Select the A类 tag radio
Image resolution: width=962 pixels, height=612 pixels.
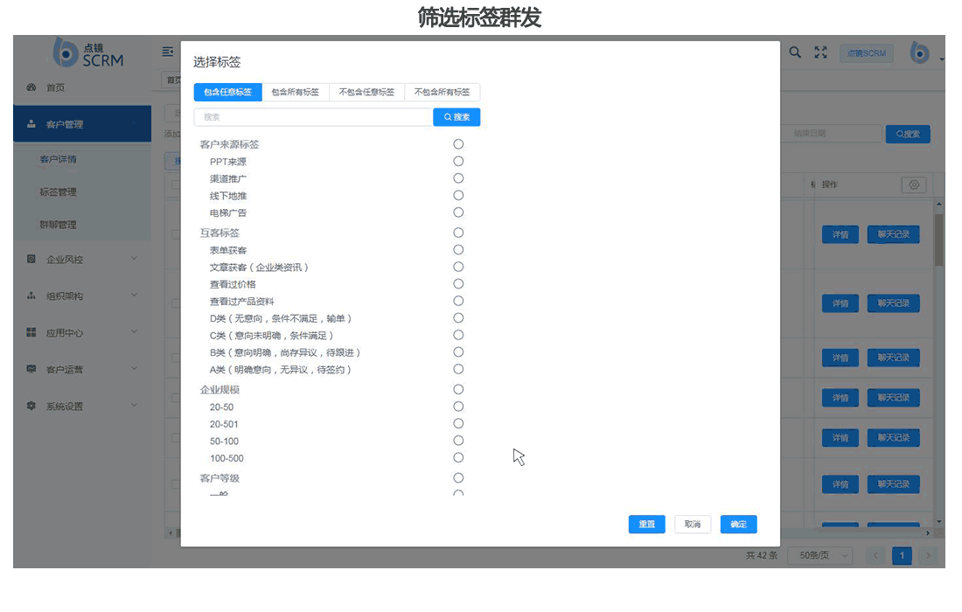(x=458, y=369)
